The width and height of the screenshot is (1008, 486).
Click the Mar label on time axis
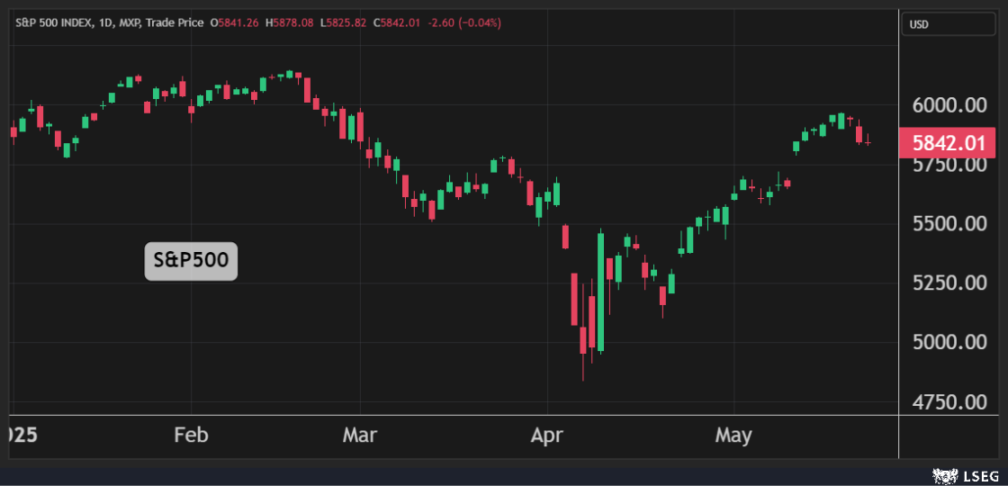coord(360,436)
